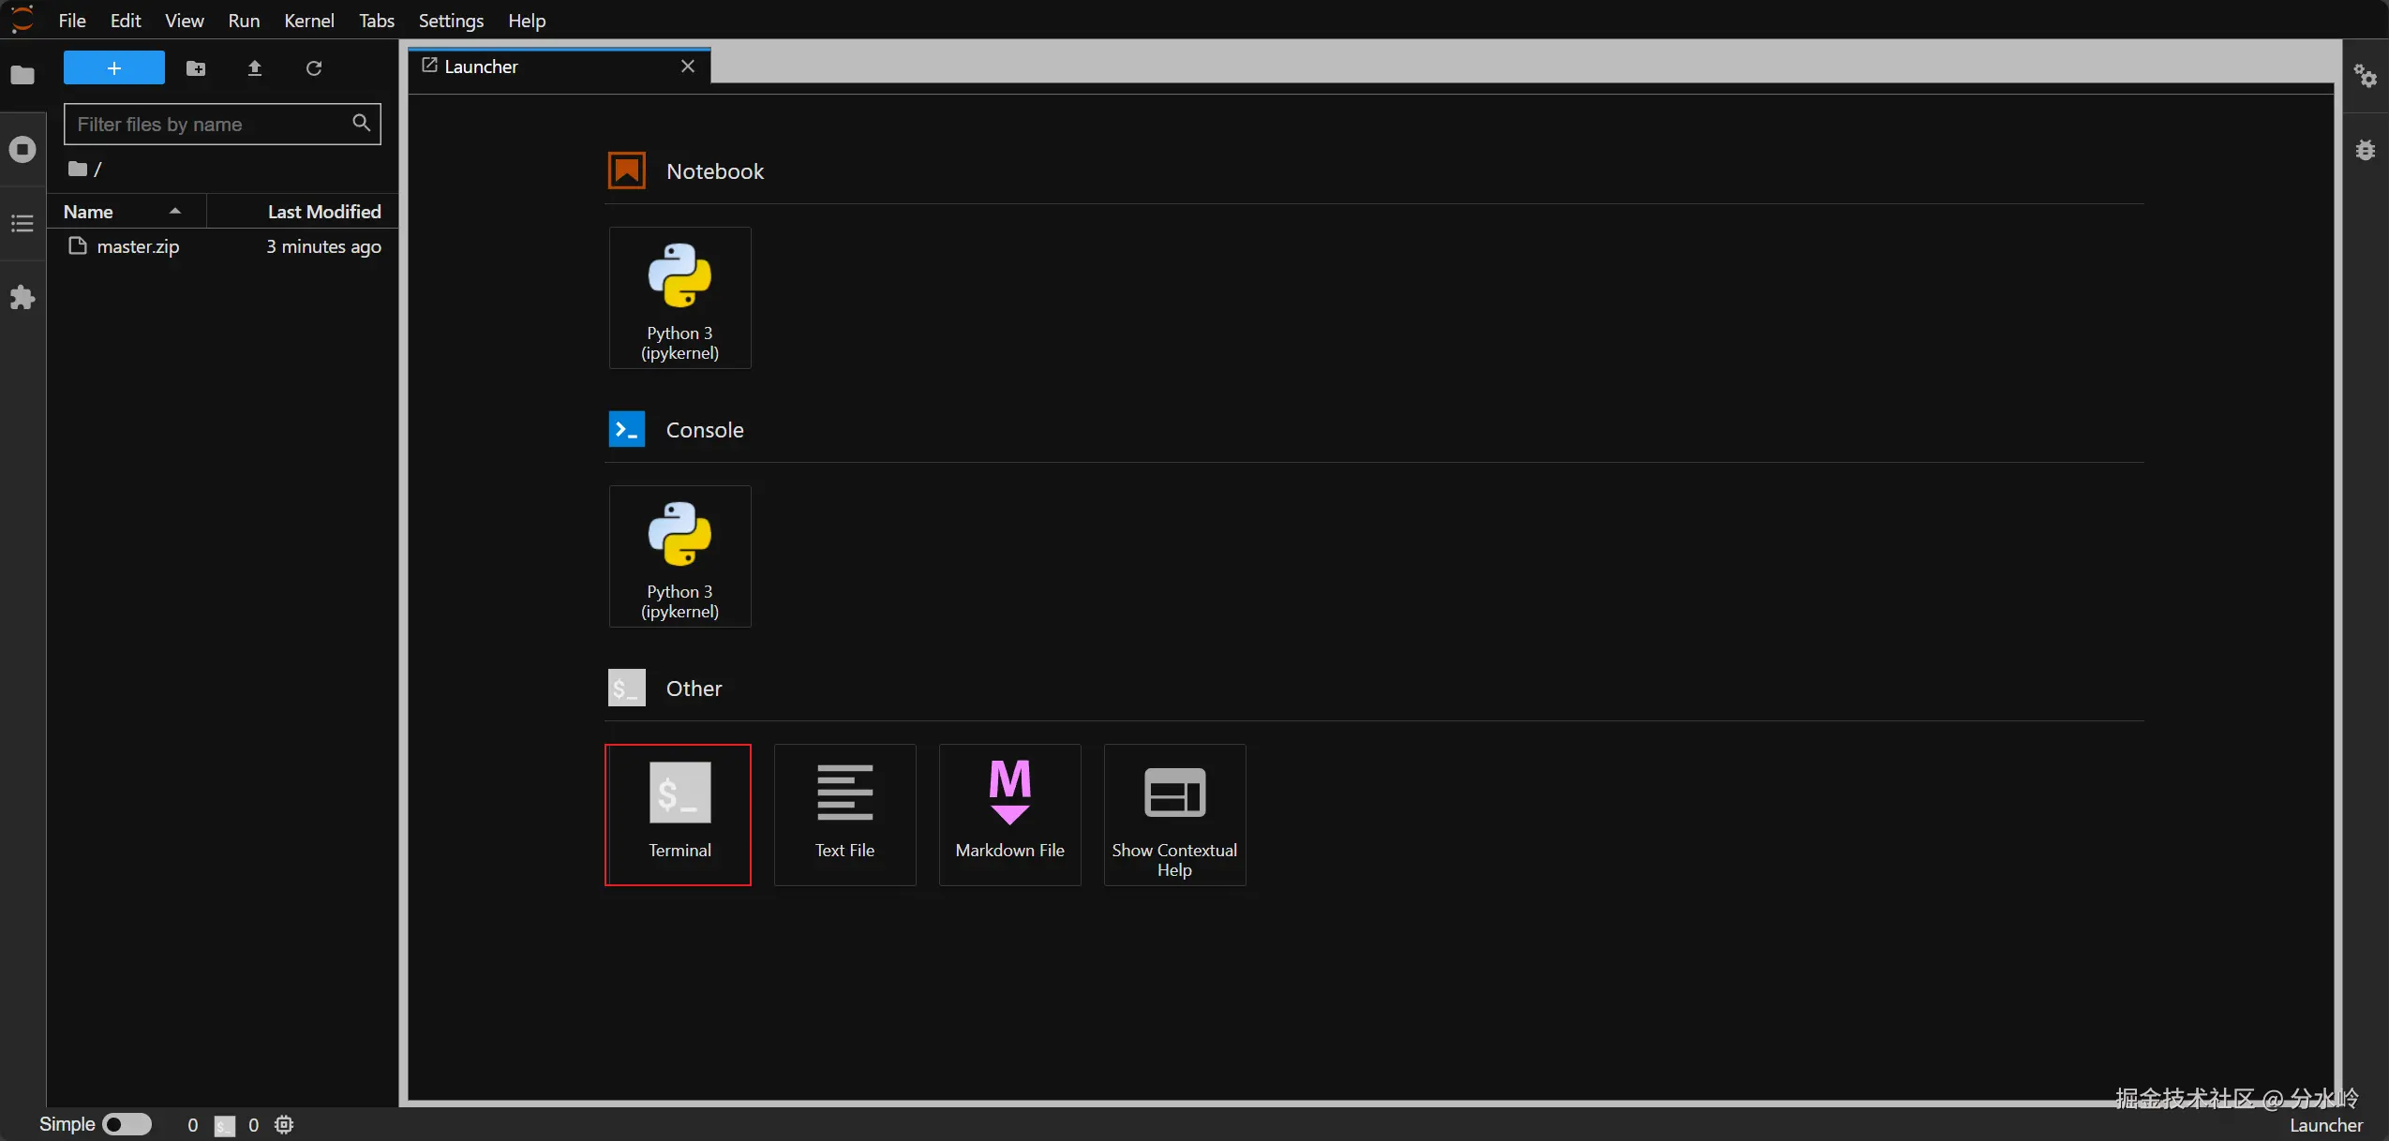Open Show Contextual Help card

click(1173, 813)
